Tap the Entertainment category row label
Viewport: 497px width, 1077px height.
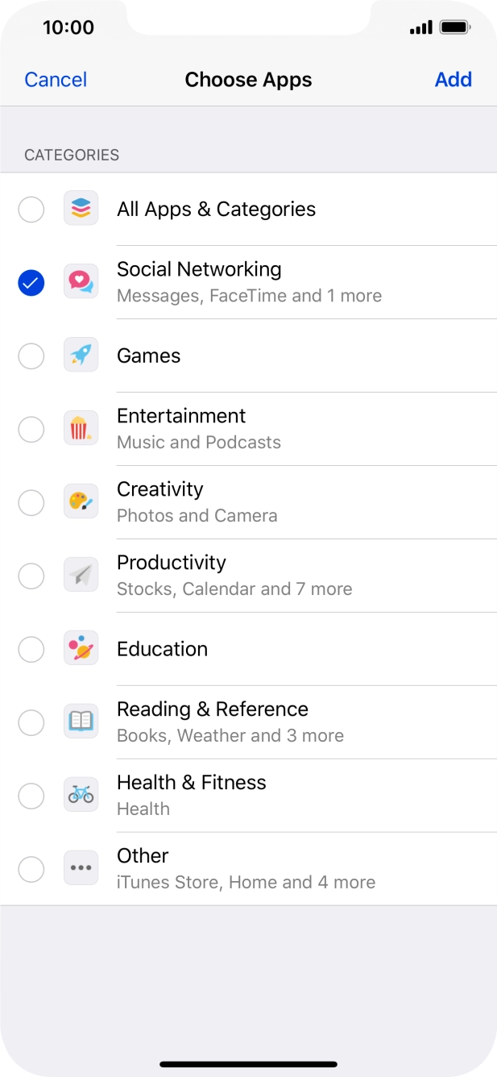[x=181, y=417]
